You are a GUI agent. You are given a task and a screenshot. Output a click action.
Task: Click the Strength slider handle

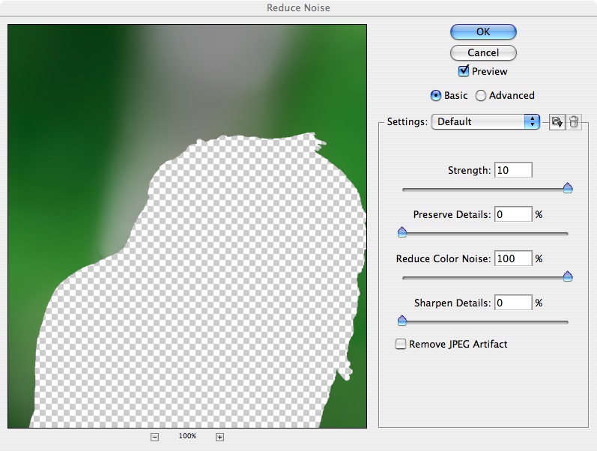(568, 188)
